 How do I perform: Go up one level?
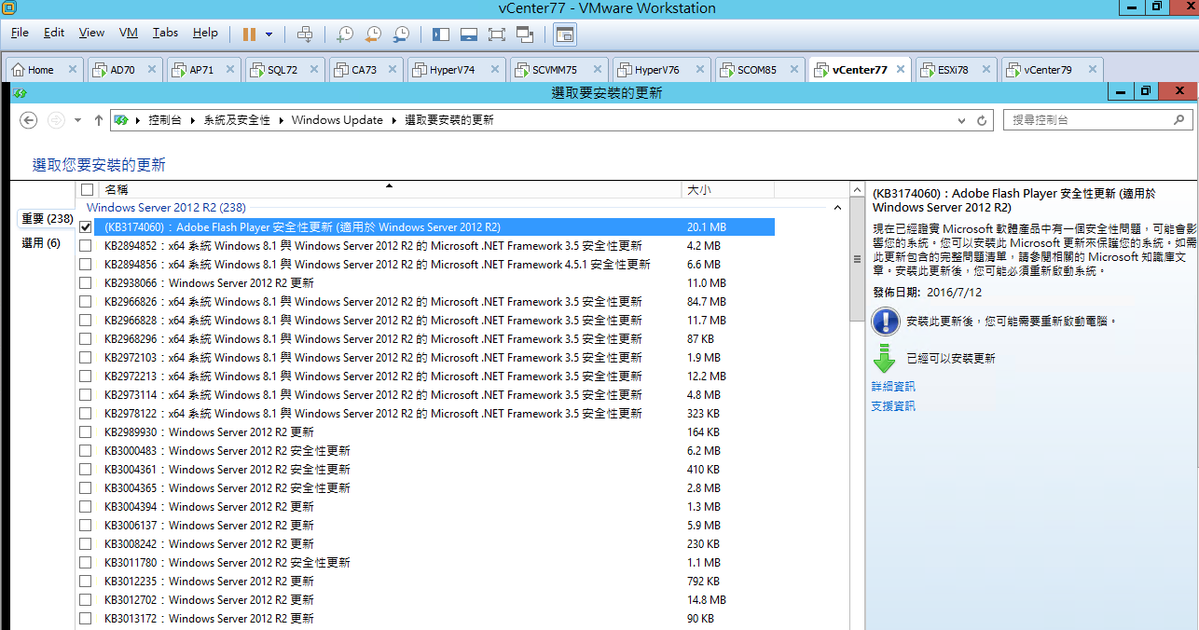pos(98,120)
